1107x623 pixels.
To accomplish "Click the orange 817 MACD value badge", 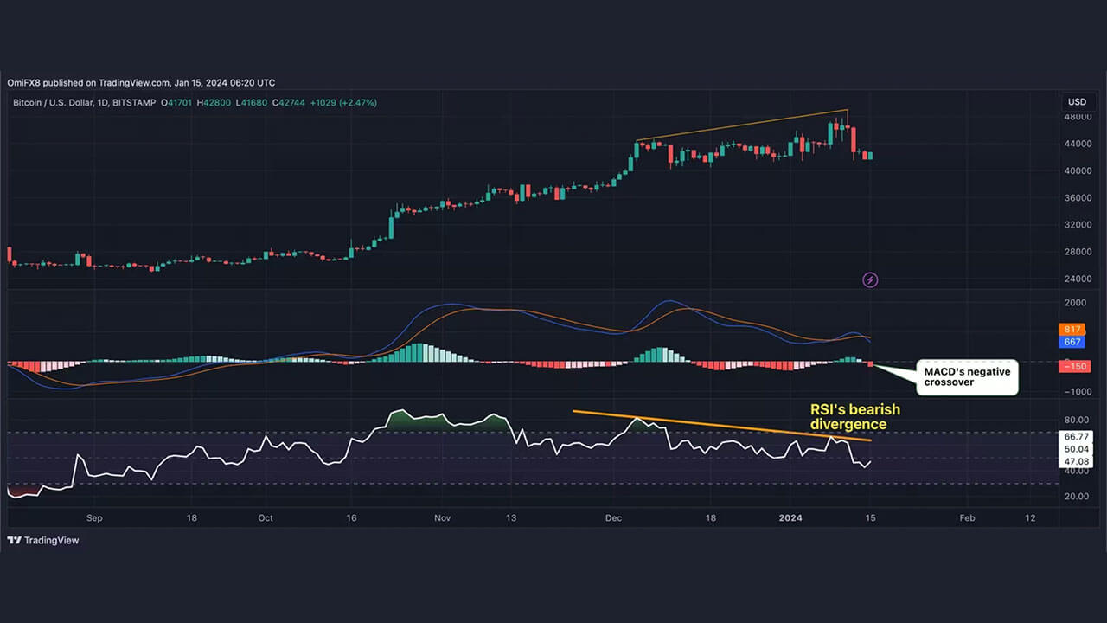I will tap(1072, 330).
